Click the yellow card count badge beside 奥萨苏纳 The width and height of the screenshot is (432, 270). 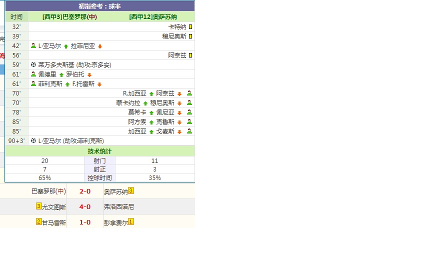click(x=131, y=190)
